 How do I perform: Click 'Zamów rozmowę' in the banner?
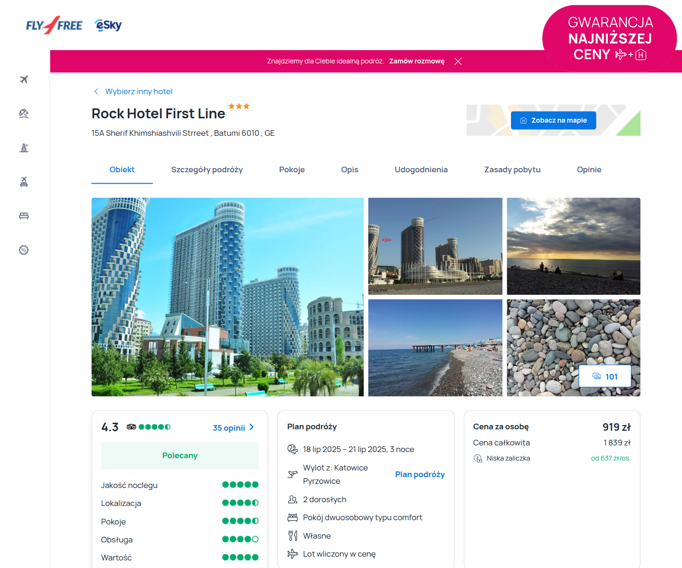tap(417, 61)
